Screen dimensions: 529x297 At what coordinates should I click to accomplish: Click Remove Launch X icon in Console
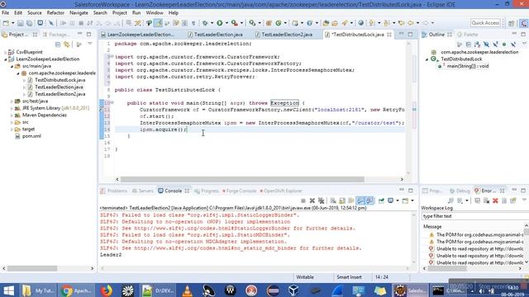pyautogui.click(x=312, y=200)
